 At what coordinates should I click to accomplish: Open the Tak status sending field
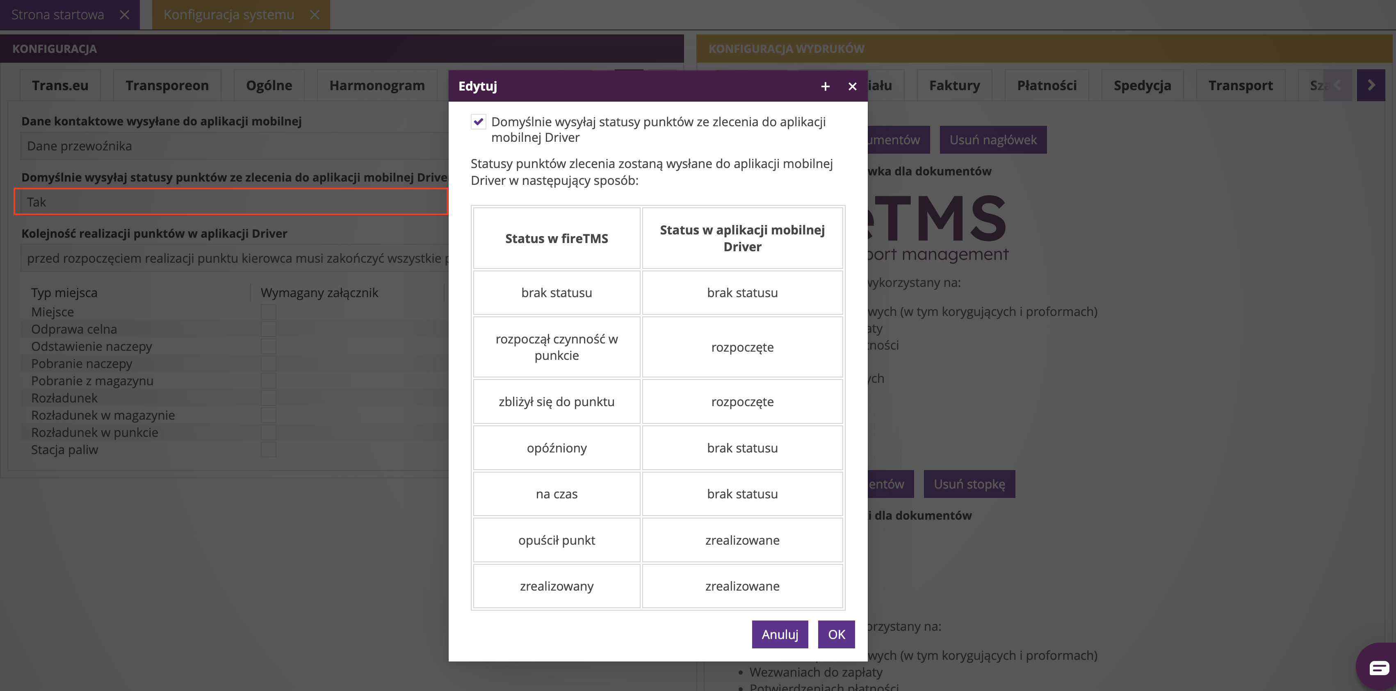tap(231, 202)
